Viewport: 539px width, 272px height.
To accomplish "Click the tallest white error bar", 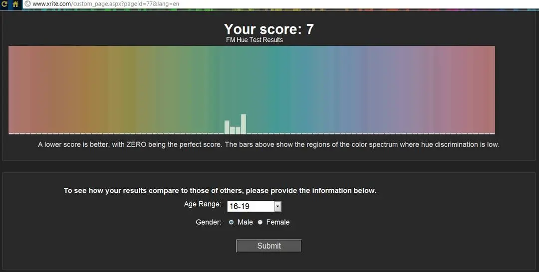I will pyautogui.click(x=244, y=124).
